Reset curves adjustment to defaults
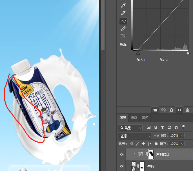Image resolution: width=193 pixels, height=171 pixels. point(171,110)
